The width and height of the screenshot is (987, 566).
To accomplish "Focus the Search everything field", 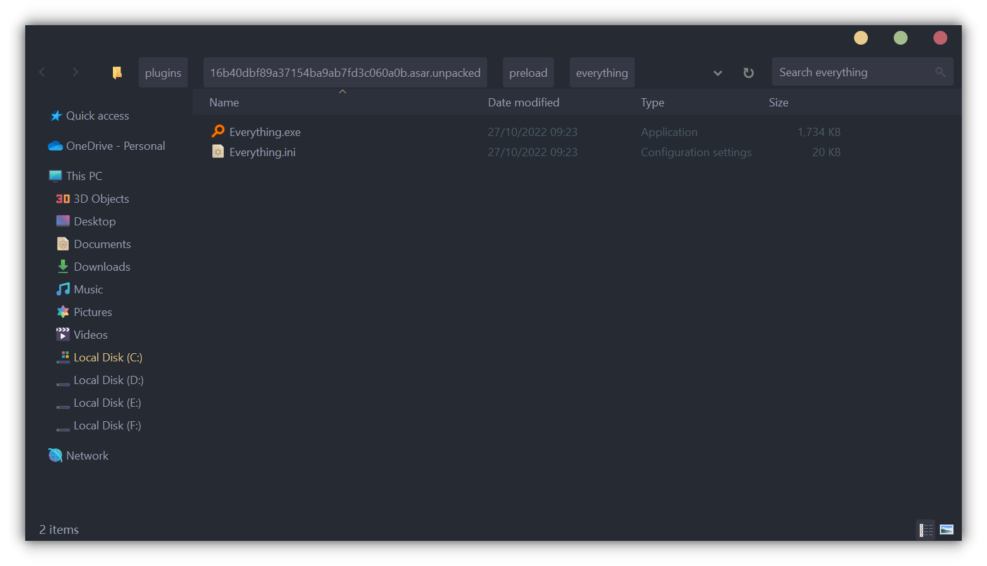I will click(862, 72).
